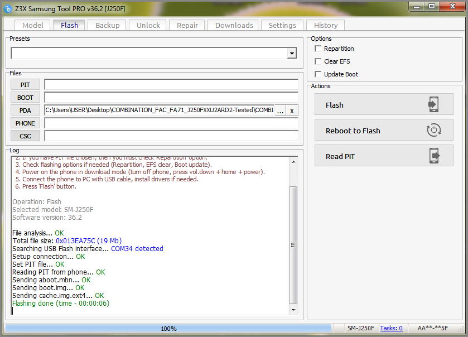Click the PIT file button

tap(25, 85)
